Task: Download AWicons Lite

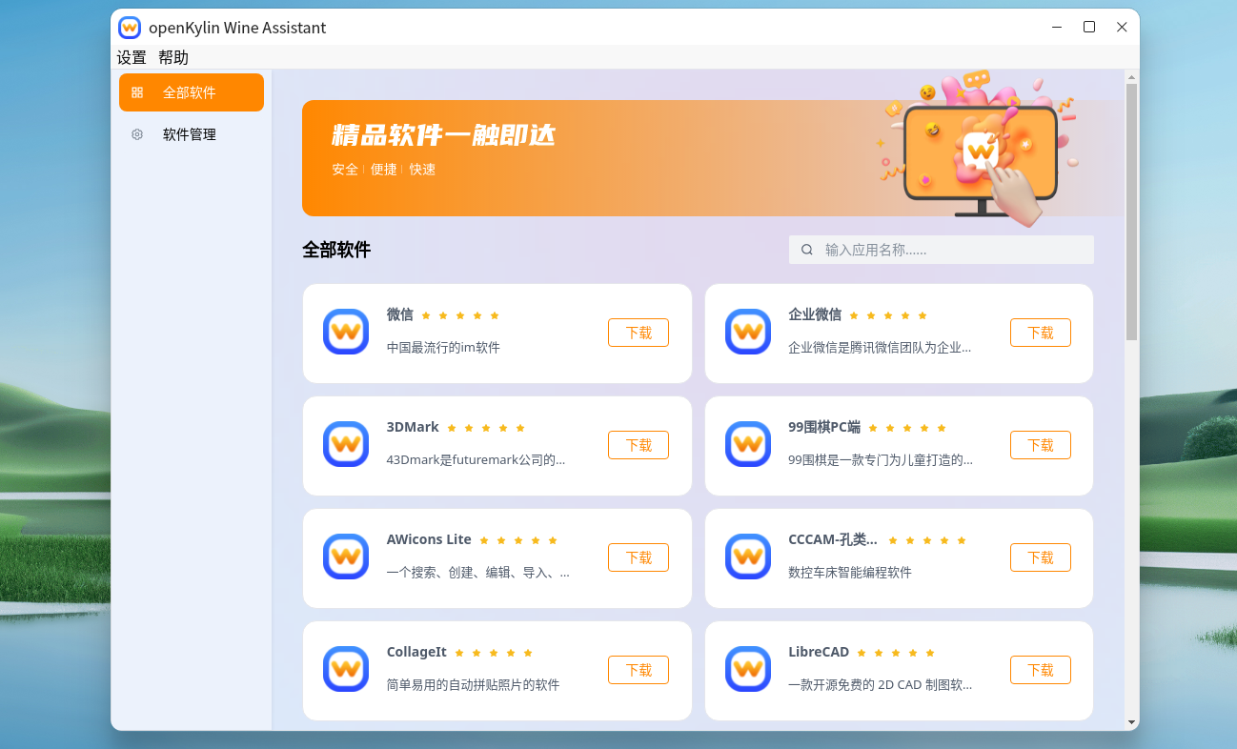Action: point(639,557)
